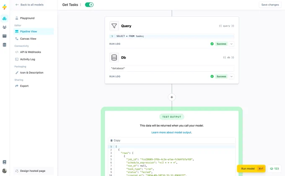Click the user avatar at bottom left
This screenshot has width=285, height=176.
tap(5, 171)
